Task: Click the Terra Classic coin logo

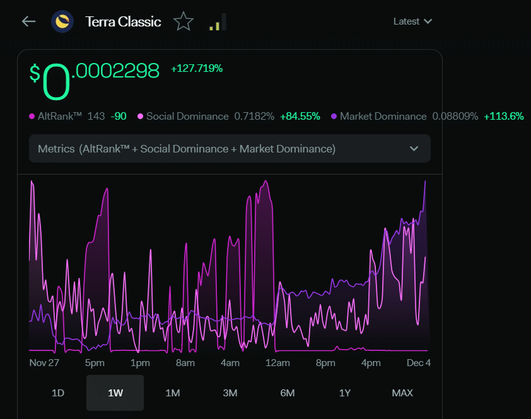Action: (62, 21)
